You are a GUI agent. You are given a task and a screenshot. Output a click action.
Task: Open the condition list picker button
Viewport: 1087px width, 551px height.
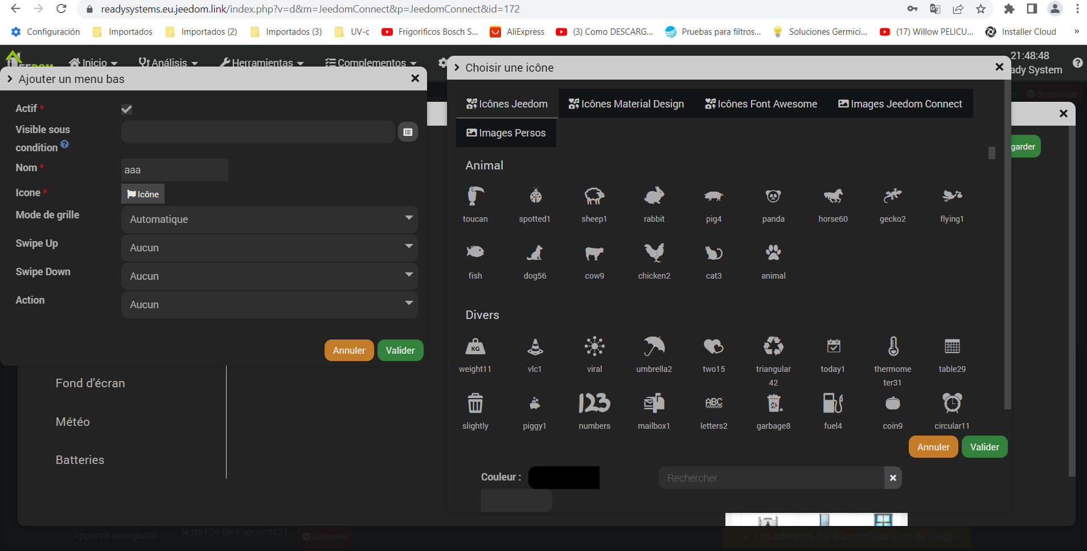tap(408, 132)
